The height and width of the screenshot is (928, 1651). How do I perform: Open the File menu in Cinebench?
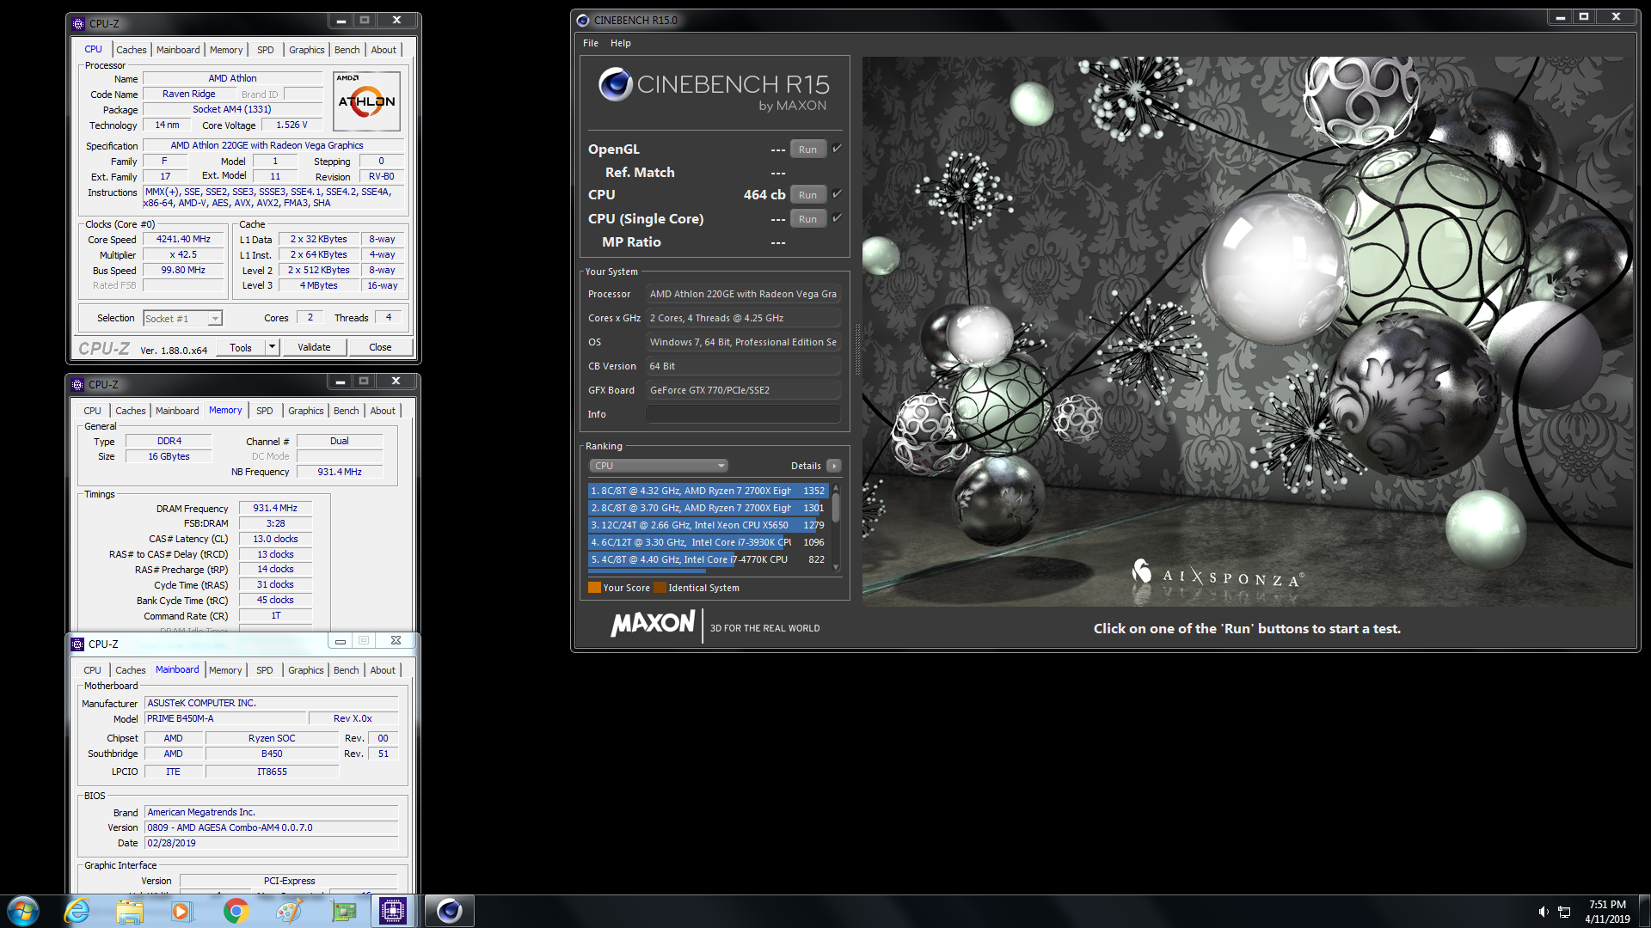point(591,43)
